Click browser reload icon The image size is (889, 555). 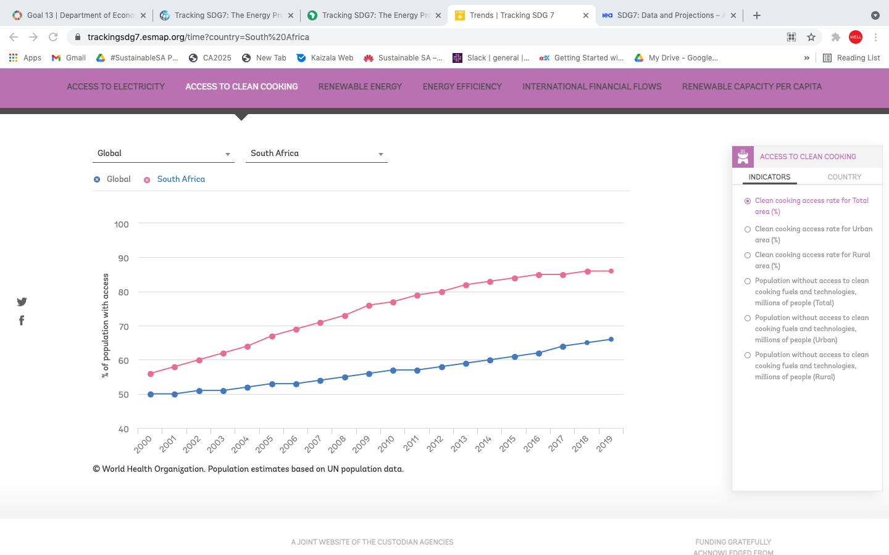tap(53, 37)
